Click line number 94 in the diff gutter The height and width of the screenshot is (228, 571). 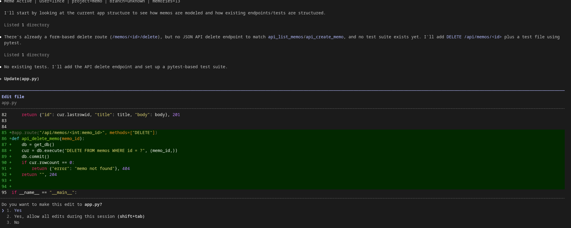4,186
